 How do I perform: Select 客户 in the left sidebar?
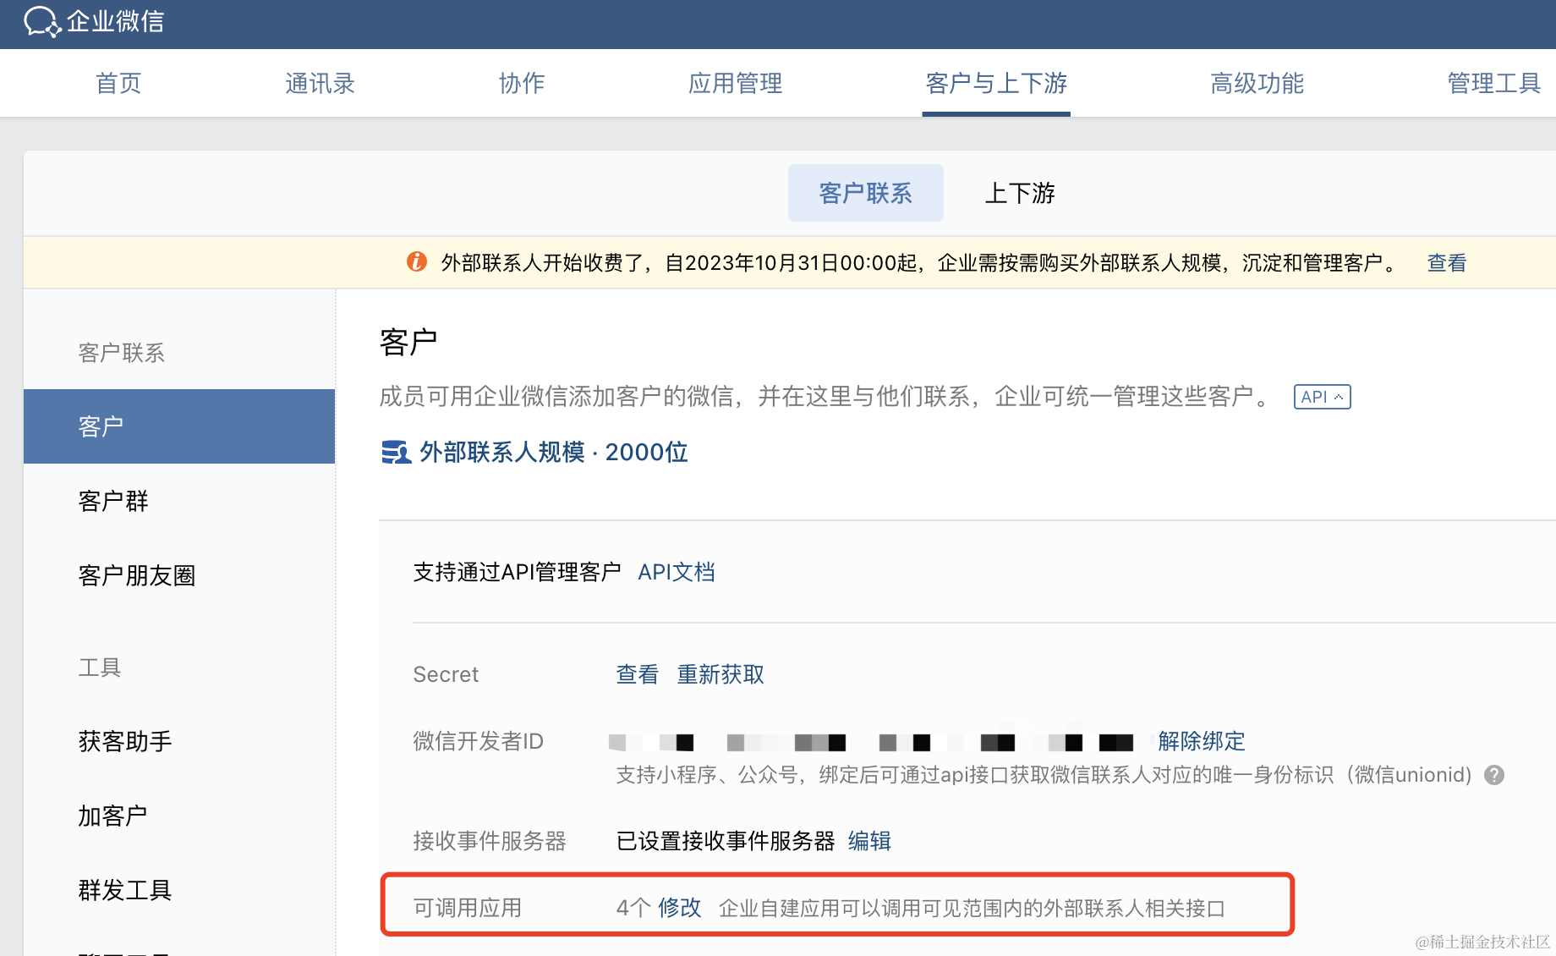179,426
